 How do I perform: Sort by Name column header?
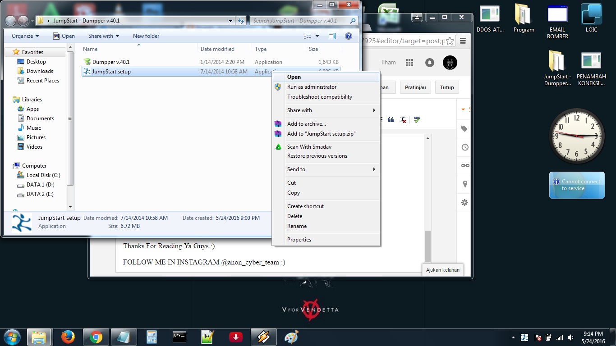tap(139, 49)
